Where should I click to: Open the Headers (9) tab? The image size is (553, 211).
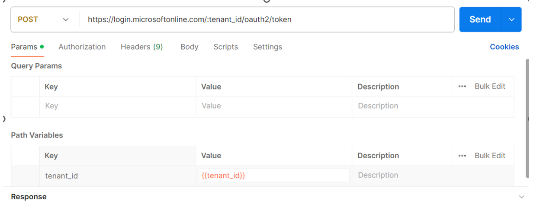click(x=141, y=47)
